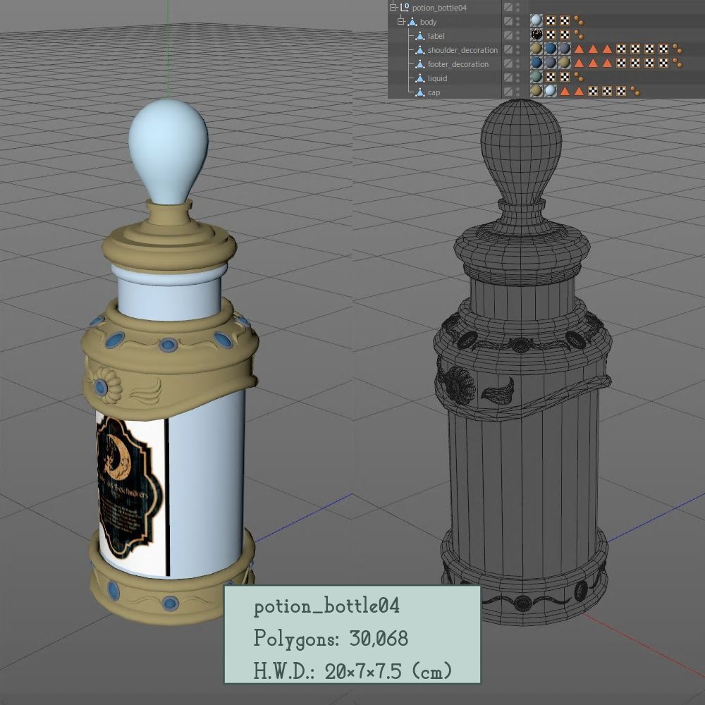Select first polygon selection triangle tag on cap

(565, 92)
